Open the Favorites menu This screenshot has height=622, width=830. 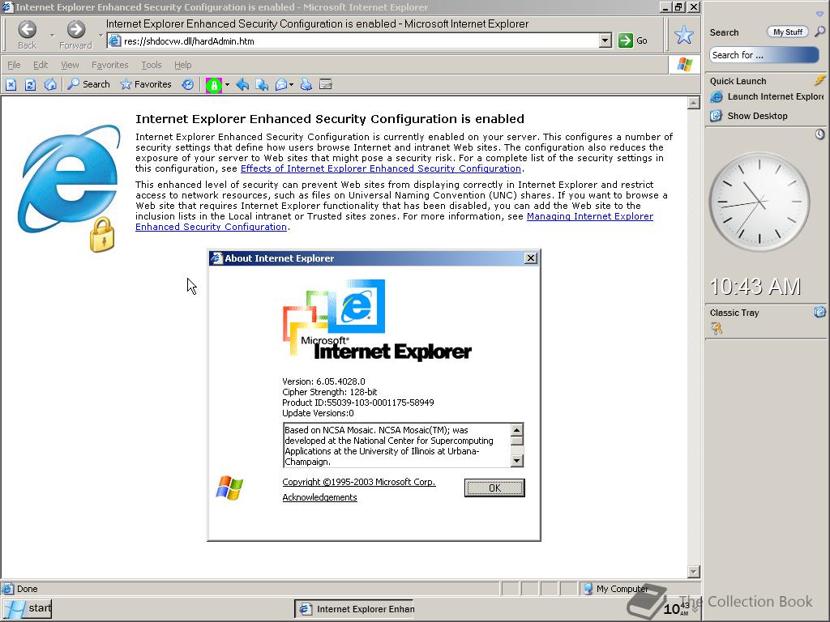point(109,65)
